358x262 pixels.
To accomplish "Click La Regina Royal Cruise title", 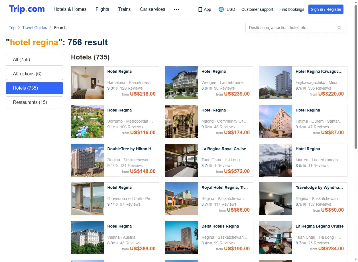I will click(224, 149).
